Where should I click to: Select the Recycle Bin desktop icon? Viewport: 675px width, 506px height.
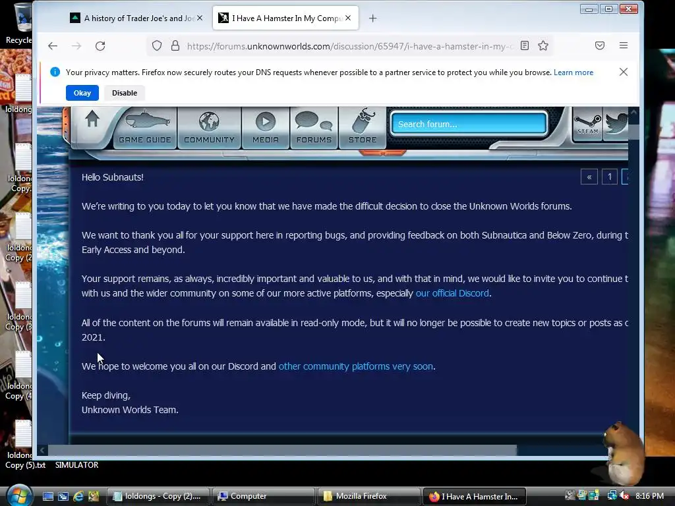19,24
